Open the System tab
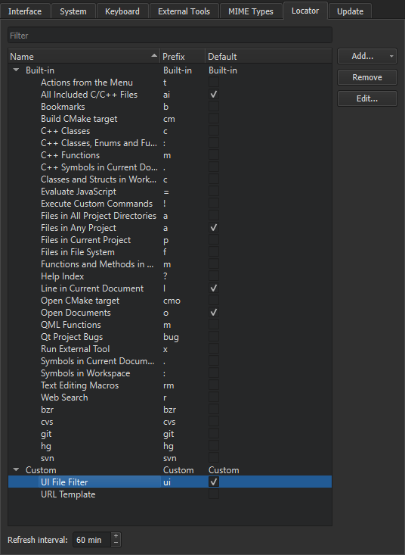The width and height of the screenshot is (405, 555). click(73, 11)
